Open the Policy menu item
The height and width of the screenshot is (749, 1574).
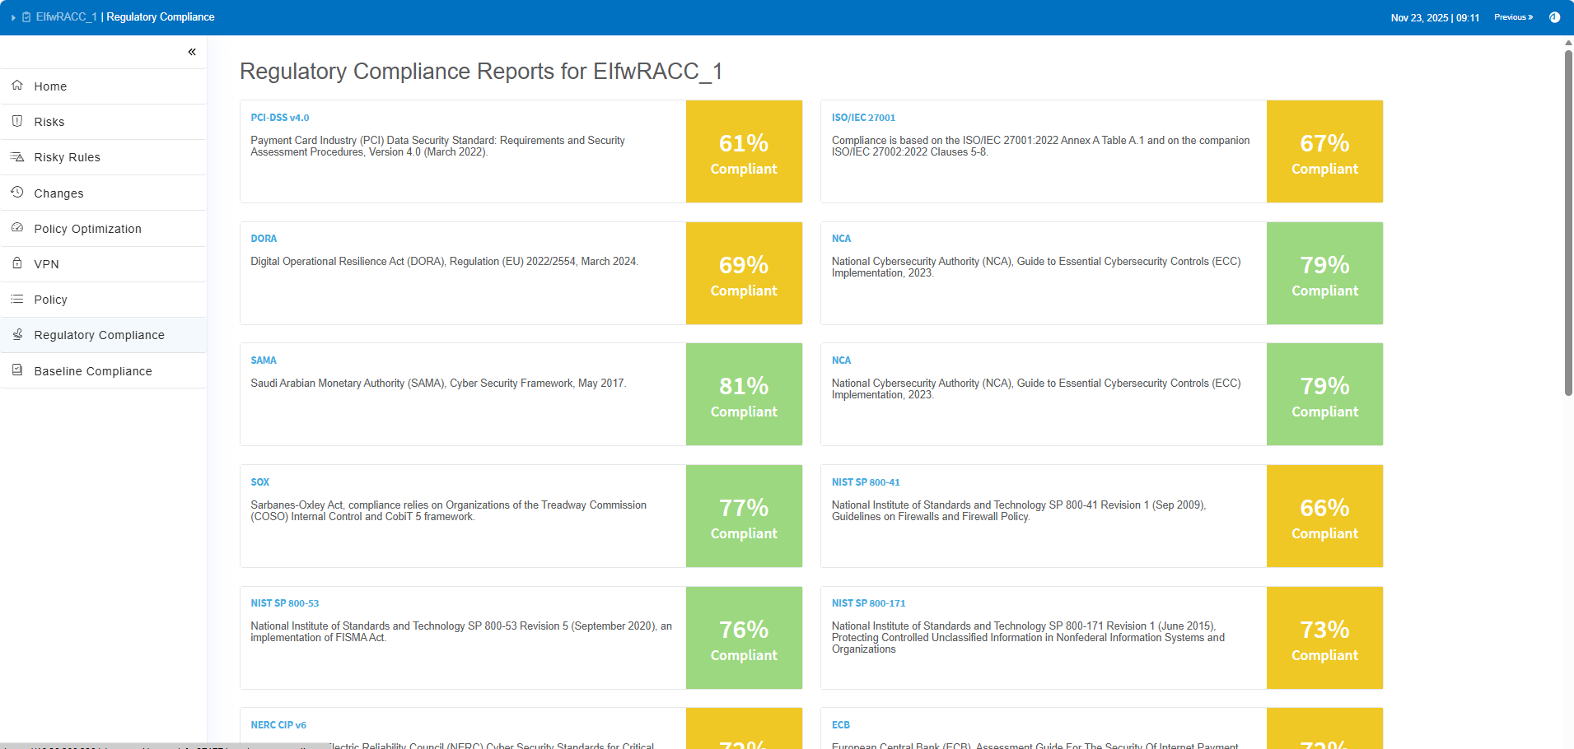coord(50,300)
